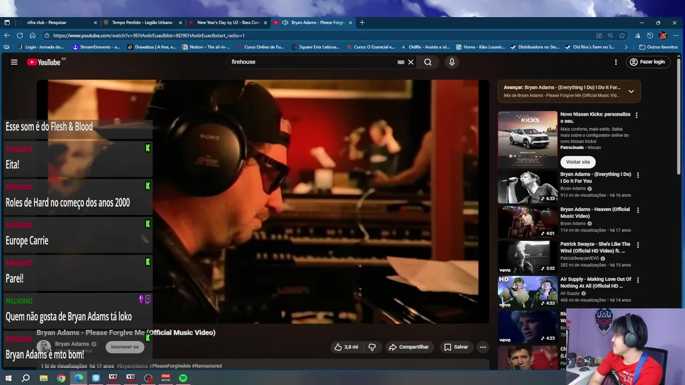685x385 pixels.
Task: Open the YouTube hamburger guide menu
Action: coord(14,62)
